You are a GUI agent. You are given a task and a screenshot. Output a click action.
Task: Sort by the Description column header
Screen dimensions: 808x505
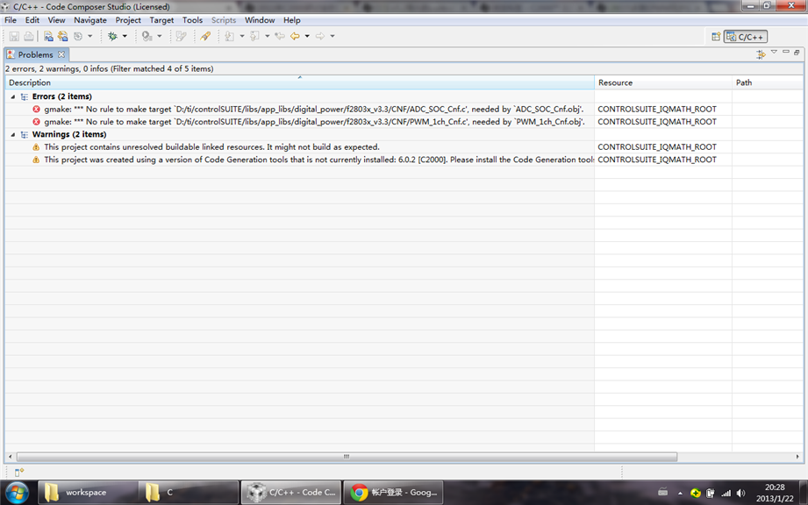pyautogui.click(x=299, y=82)
